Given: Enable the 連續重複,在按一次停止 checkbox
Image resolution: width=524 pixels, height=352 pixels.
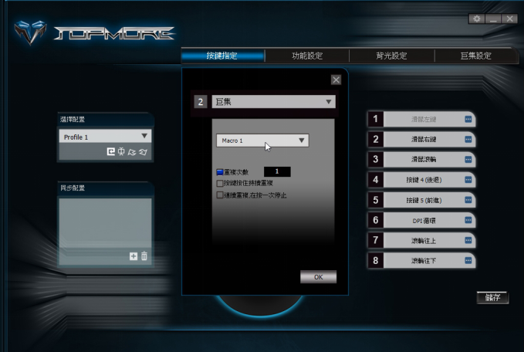Looking at the screenshot, I should 220,195.
